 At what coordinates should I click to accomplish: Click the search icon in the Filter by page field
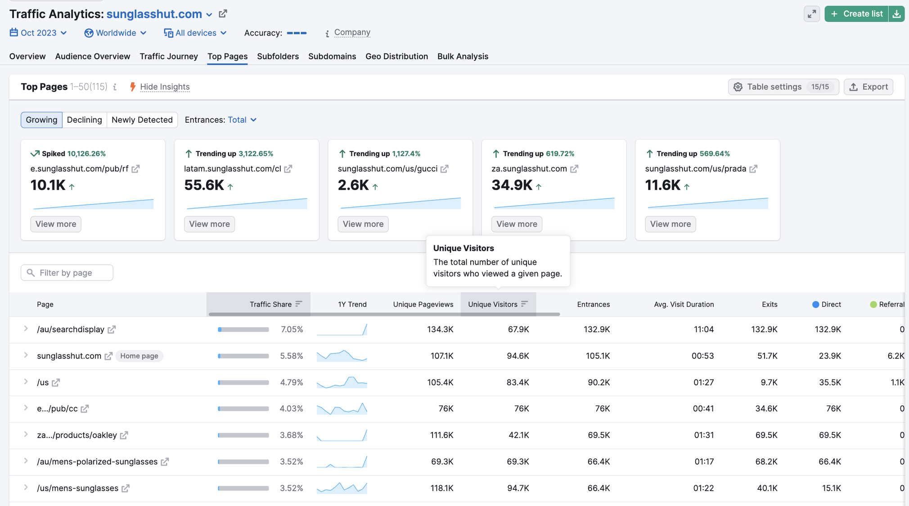tap(31, 273)
